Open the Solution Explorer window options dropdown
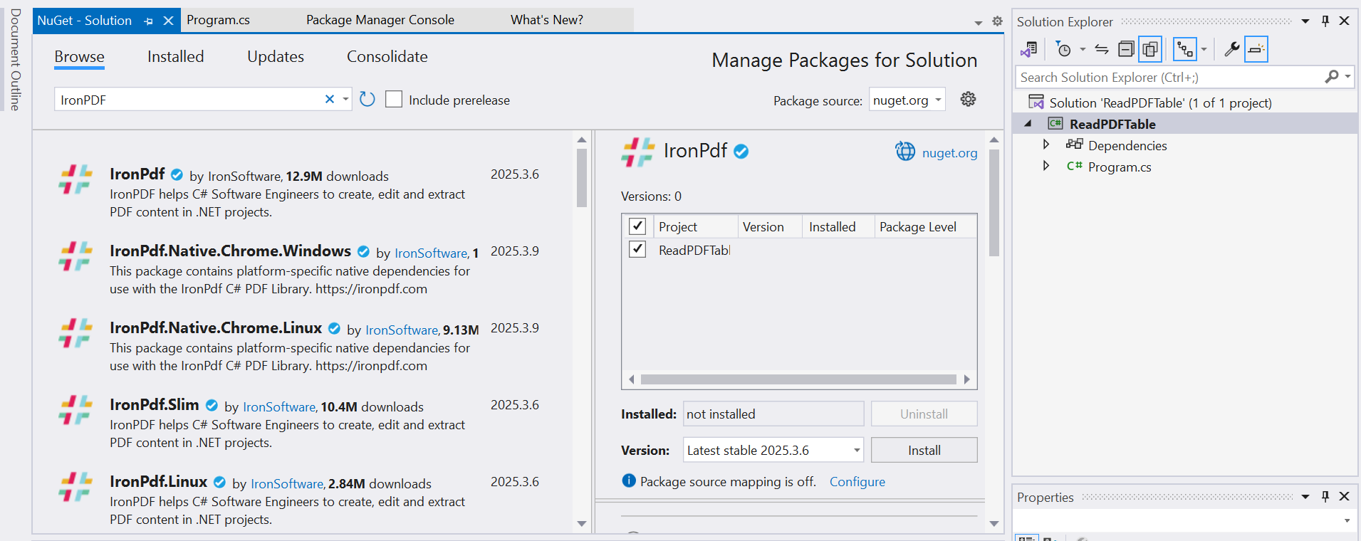The width and height of the screenshot is (1361, 541). point(1305,21)
